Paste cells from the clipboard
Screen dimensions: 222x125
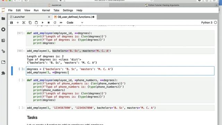[36, 23]
